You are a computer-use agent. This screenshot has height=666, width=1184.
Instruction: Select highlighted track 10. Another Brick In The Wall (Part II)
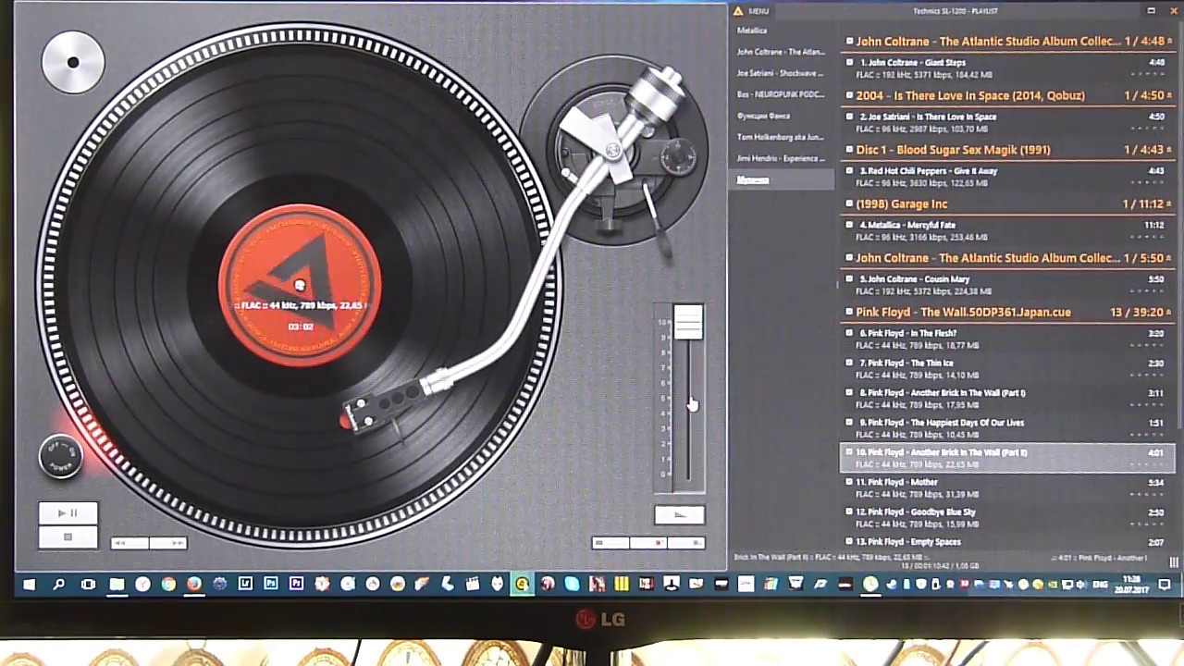1007,458
